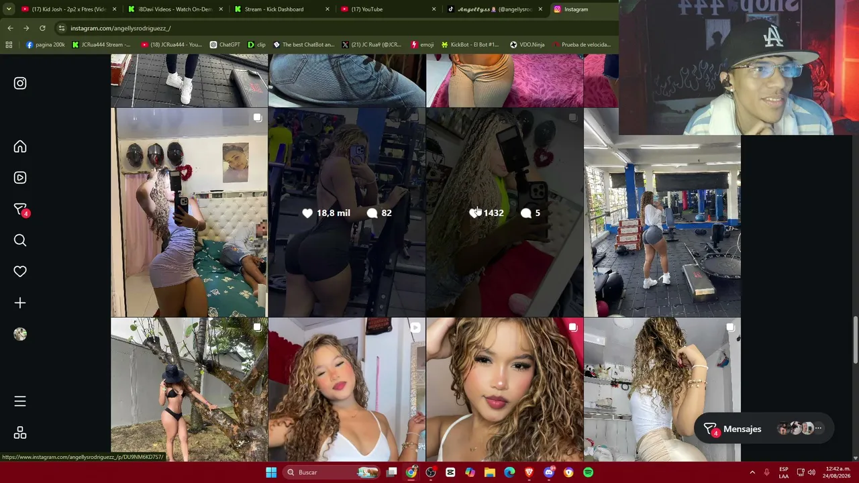Open Microsoft Edge from the taskbar
Viewport: 859px width, 483px height.
(509, 472)
